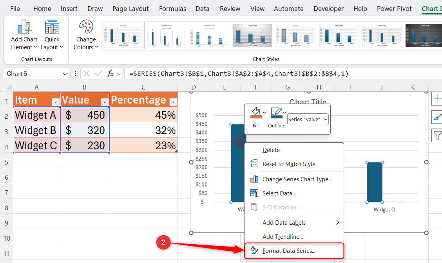442x263 pixels.
Task: Open the Value column filter dropdown
Action: click(105, 102)
